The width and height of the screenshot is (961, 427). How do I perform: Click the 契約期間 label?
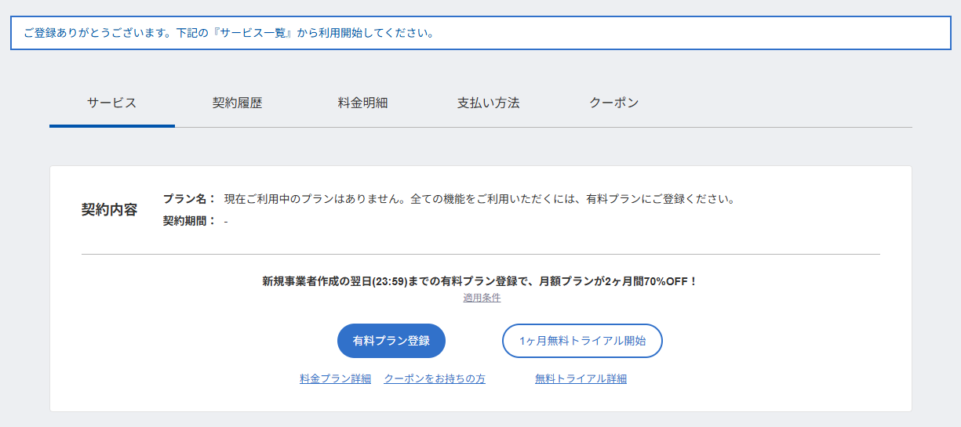(x=189, y=221)
